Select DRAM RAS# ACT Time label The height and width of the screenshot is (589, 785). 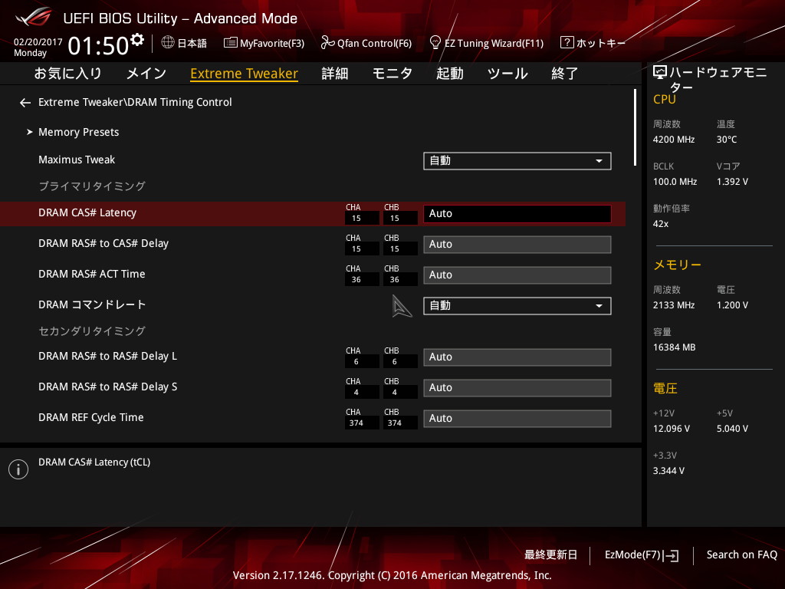coord(92,274)
